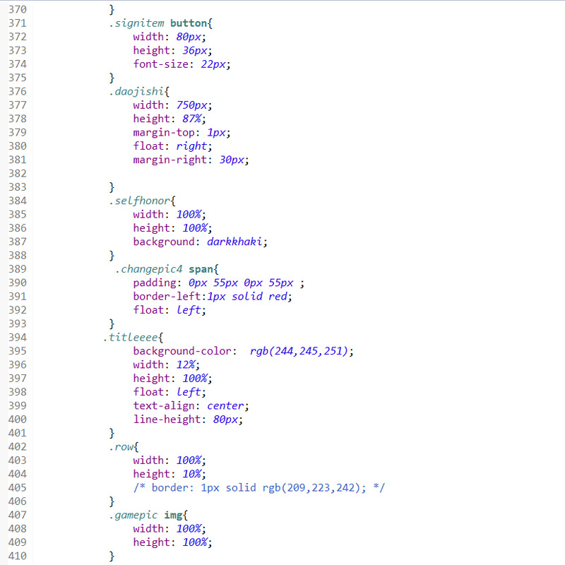
Task: Click the 'solid' keyword on line 391
Action: pyautogui.click(x=247, y=297)
